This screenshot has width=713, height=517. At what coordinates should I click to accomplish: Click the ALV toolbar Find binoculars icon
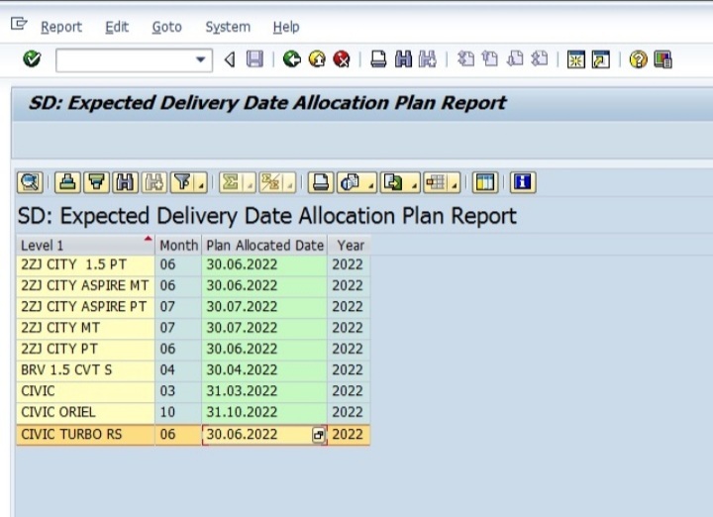(125, 182)
